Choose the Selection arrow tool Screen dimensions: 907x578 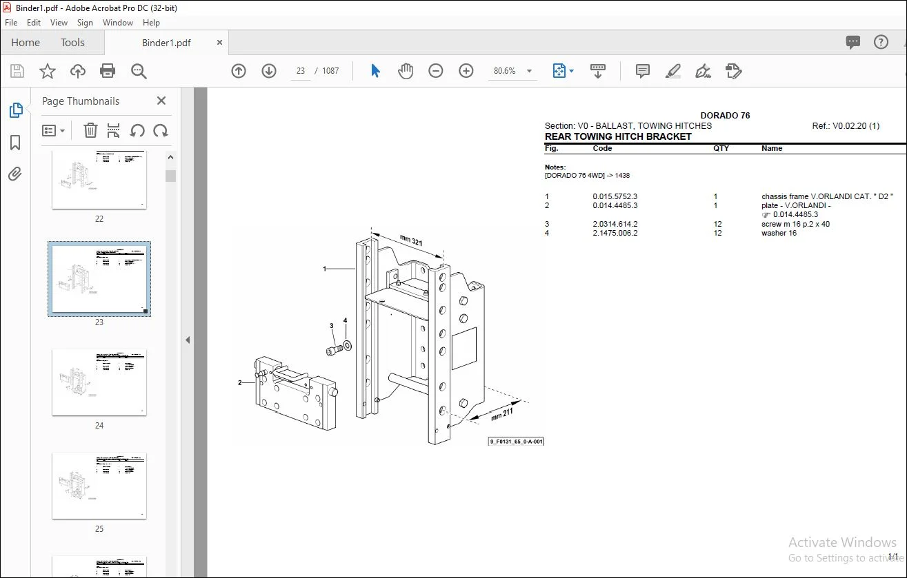(375, 71)
